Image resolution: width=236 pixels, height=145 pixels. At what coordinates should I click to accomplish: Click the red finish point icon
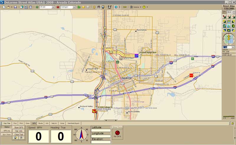coord(58,7)
